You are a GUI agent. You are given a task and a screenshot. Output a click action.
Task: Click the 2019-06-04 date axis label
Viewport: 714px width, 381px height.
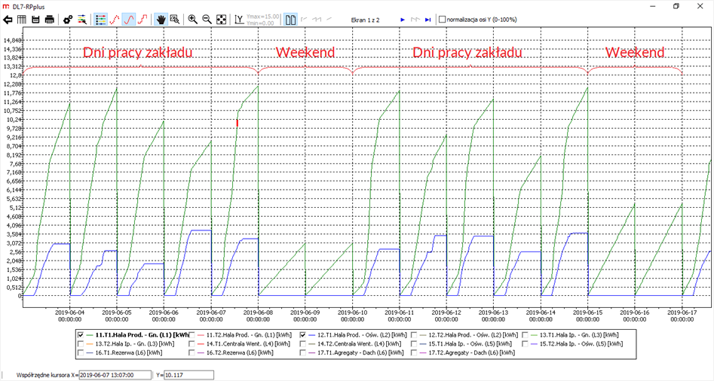pyautogui.click(x=70, y=316)
